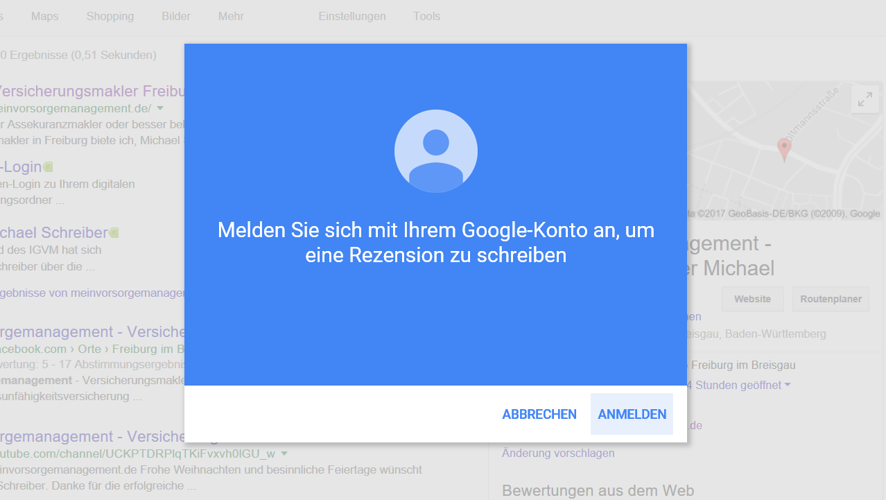Open Einstellungen menu
The image size is (886, 500).
click(352, 16)
